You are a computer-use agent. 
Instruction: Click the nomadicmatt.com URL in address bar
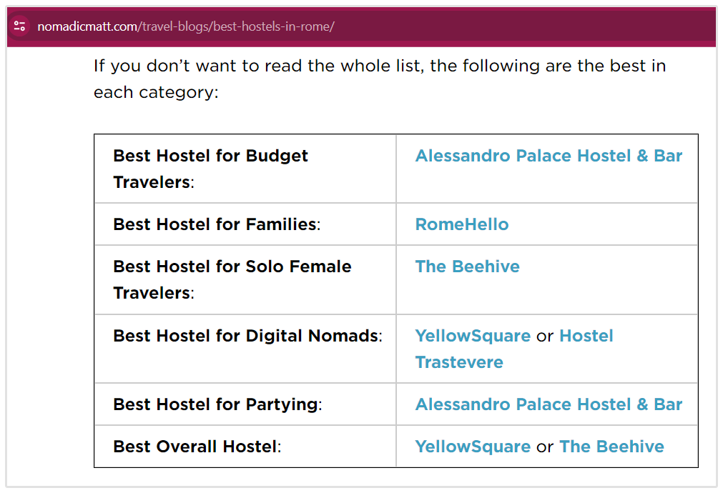pyautogui.click(x=185, y=27)
